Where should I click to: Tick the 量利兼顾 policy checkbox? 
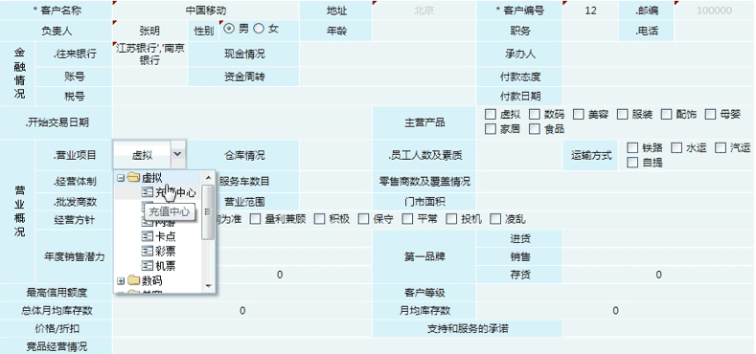click(x=255, y=219)
